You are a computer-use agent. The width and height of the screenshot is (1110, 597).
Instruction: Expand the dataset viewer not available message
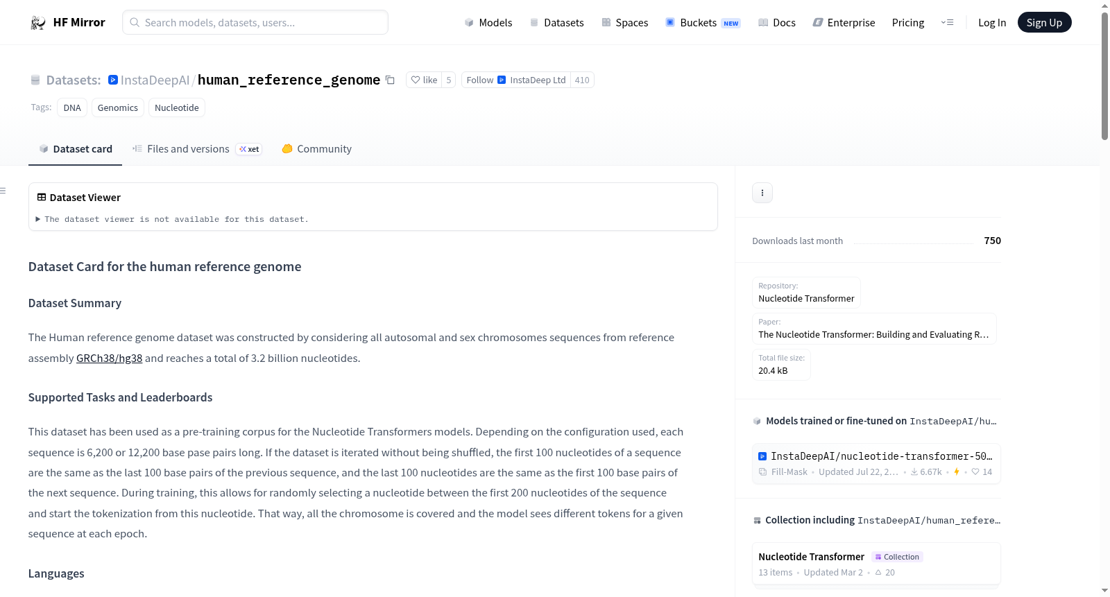point(172,219)
